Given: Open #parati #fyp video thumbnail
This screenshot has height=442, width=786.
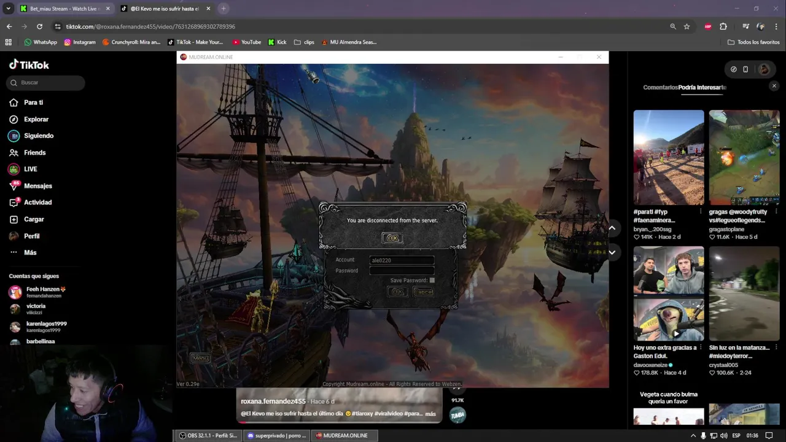Looking at the screenshot, I should pos(669,157).
